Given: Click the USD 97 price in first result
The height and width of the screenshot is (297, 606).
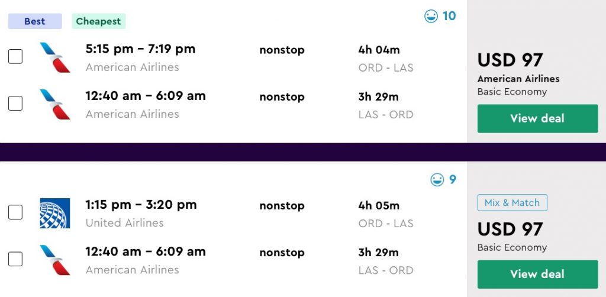Looking at the screenshot, I should tap(510, 60).
